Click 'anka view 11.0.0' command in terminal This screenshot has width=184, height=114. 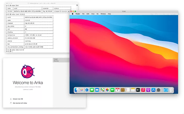click(18, 50)
